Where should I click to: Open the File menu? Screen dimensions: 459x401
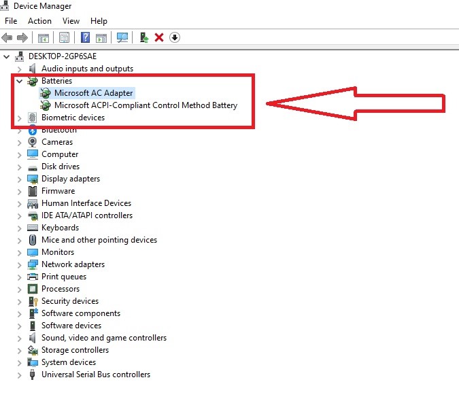pyautogui.click(x=11, y=21)
